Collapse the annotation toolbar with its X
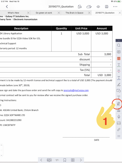 pos(119,40)
